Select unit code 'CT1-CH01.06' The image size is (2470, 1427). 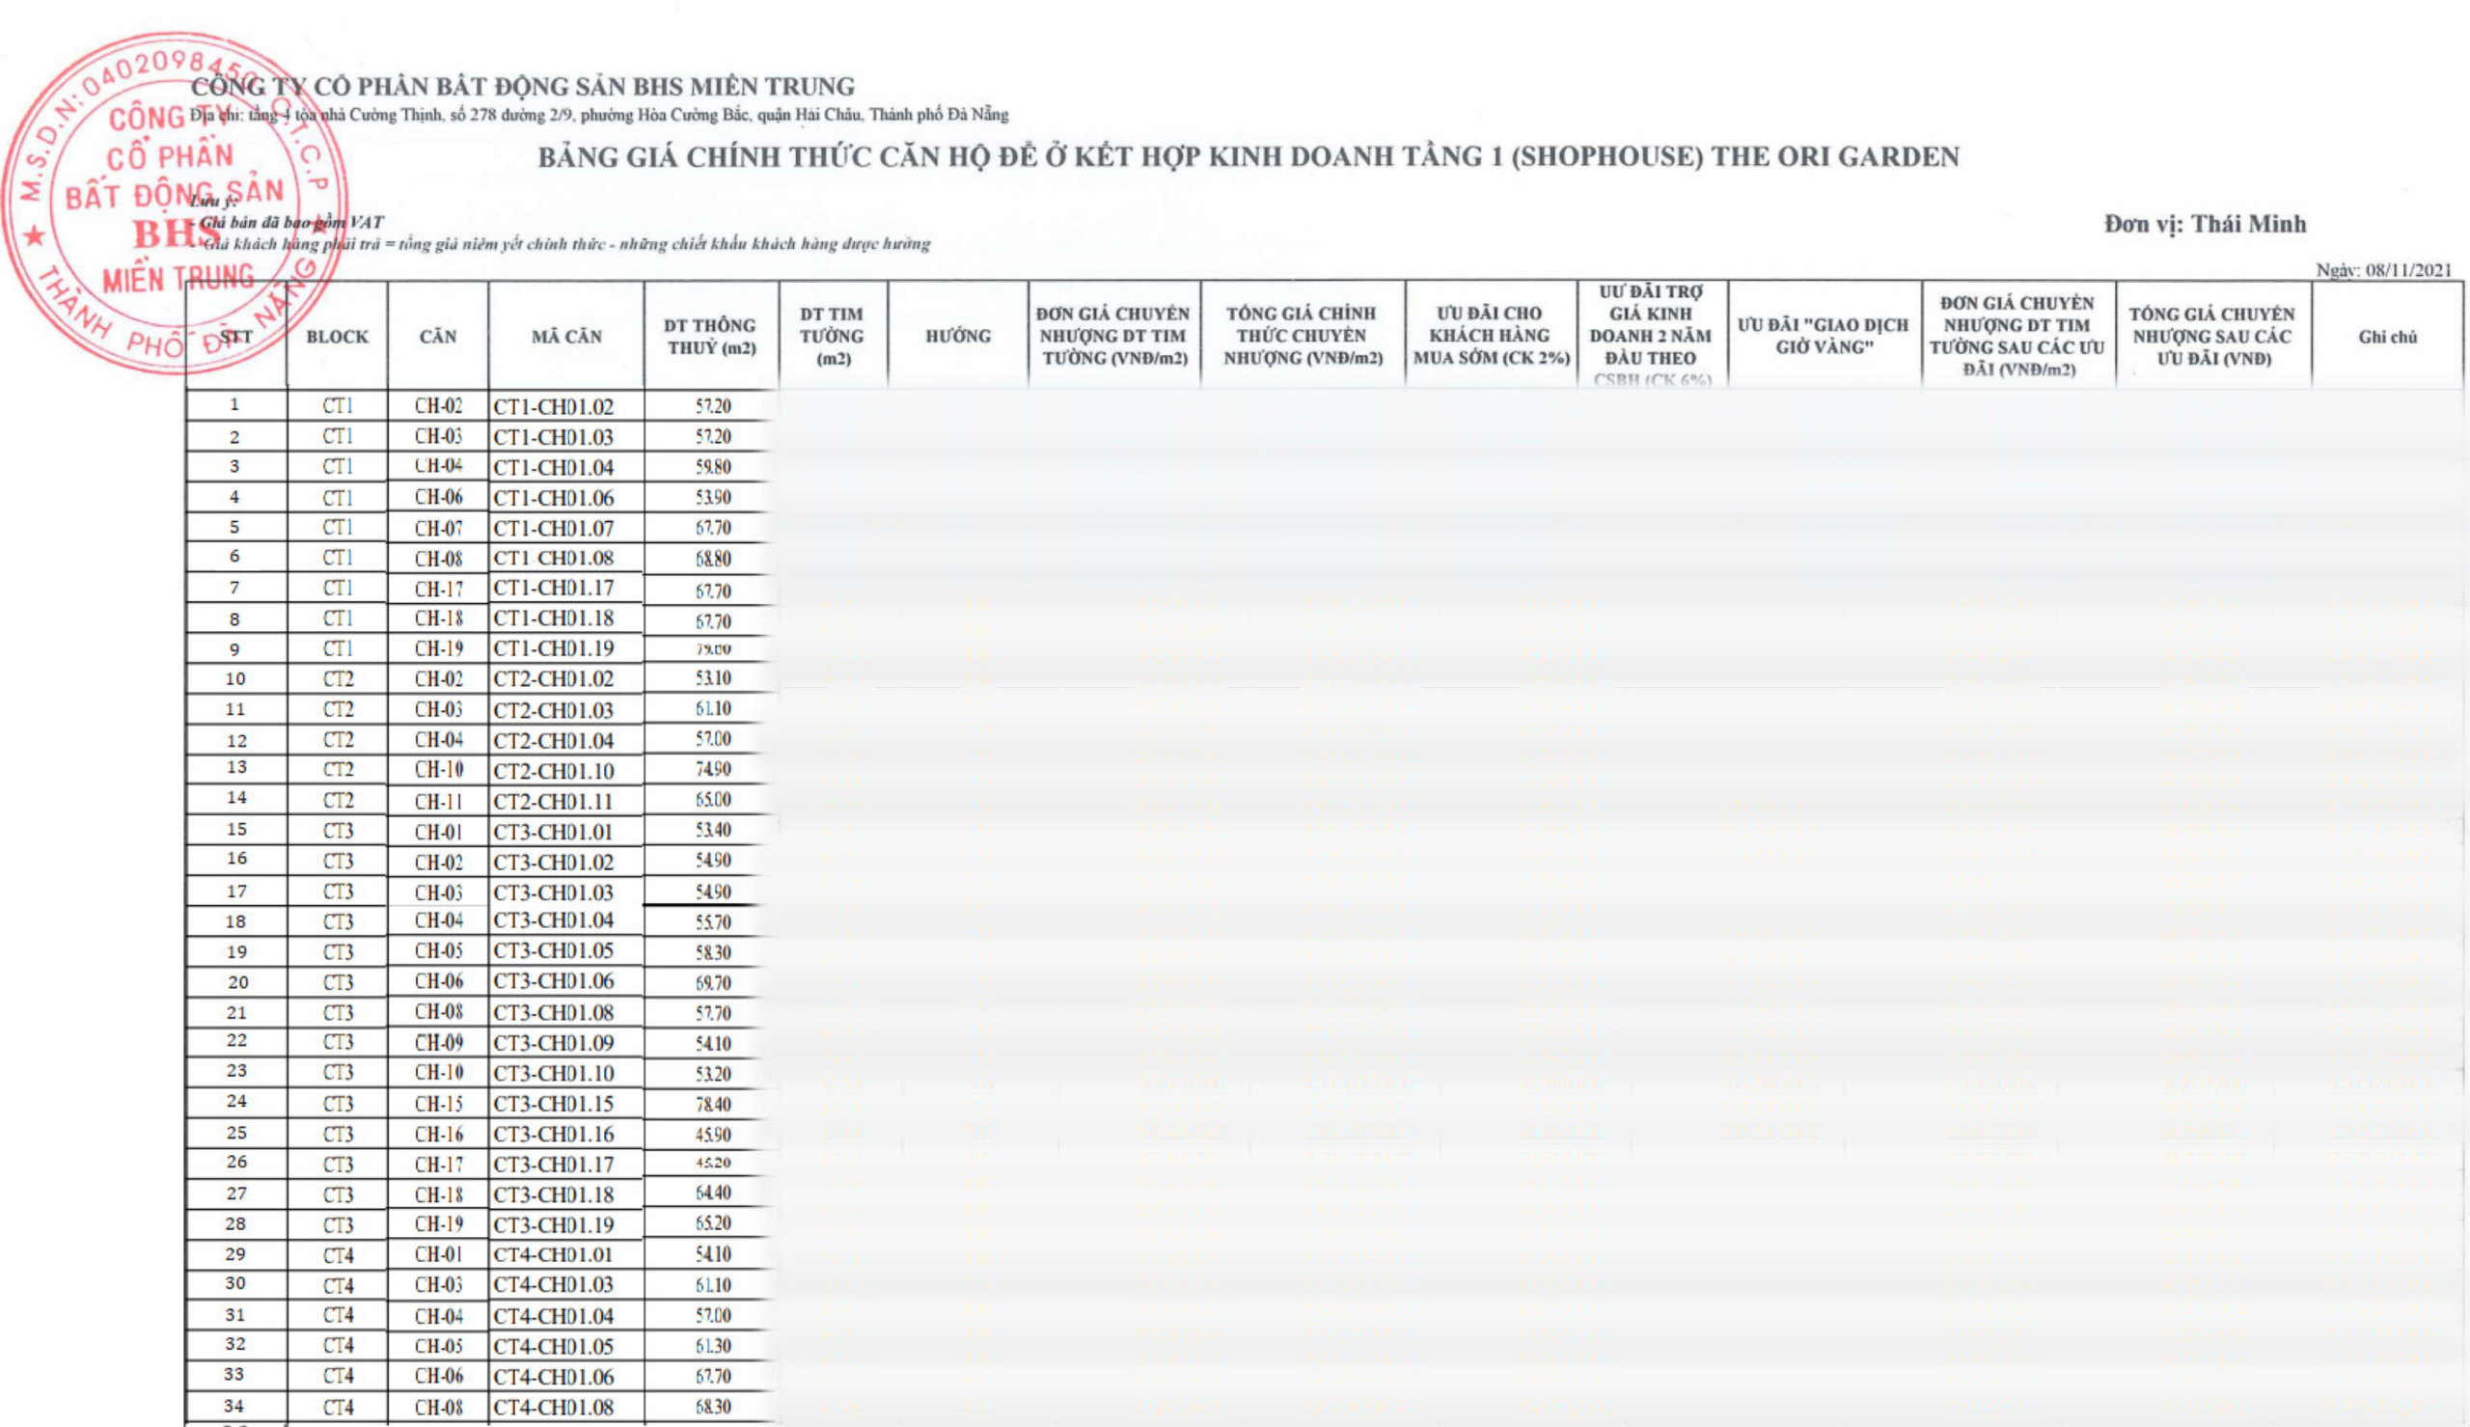[554, 499]
